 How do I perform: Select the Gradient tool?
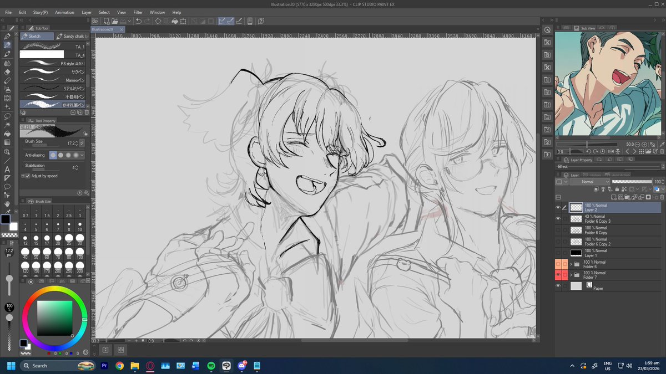[7, 142]
